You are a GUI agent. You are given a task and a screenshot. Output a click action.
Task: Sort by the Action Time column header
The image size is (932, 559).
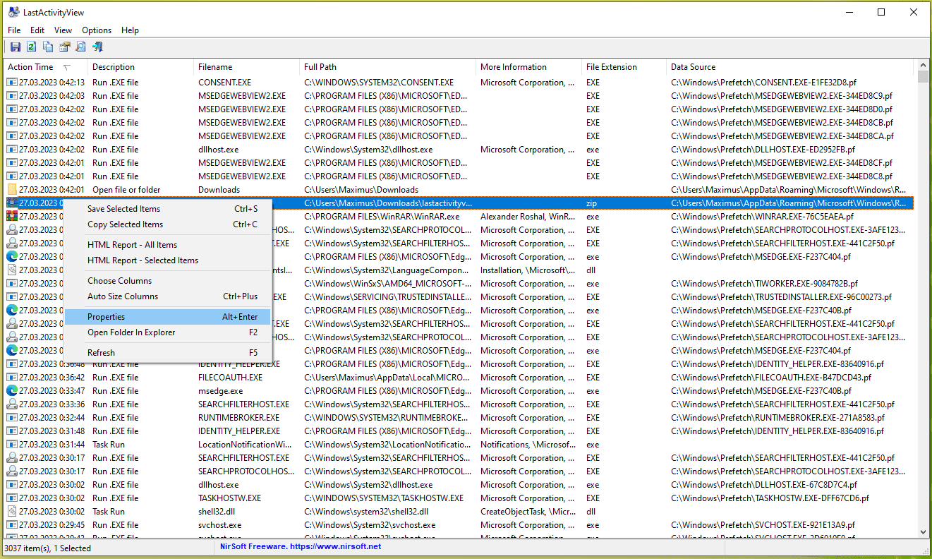[x=46, y=67]
